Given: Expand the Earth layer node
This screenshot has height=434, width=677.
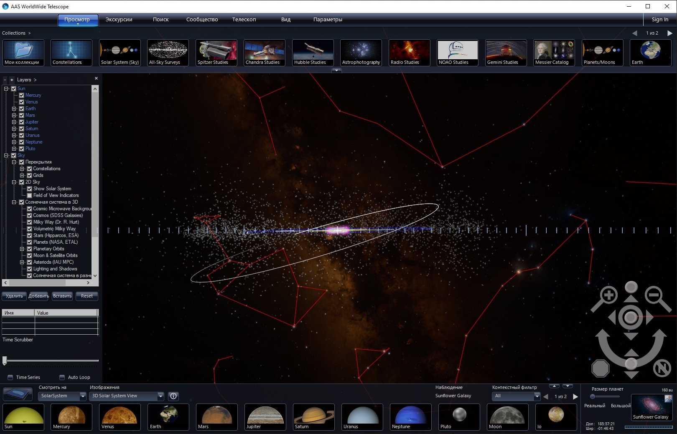Looking at the screenshot, I should pos(14,108).
